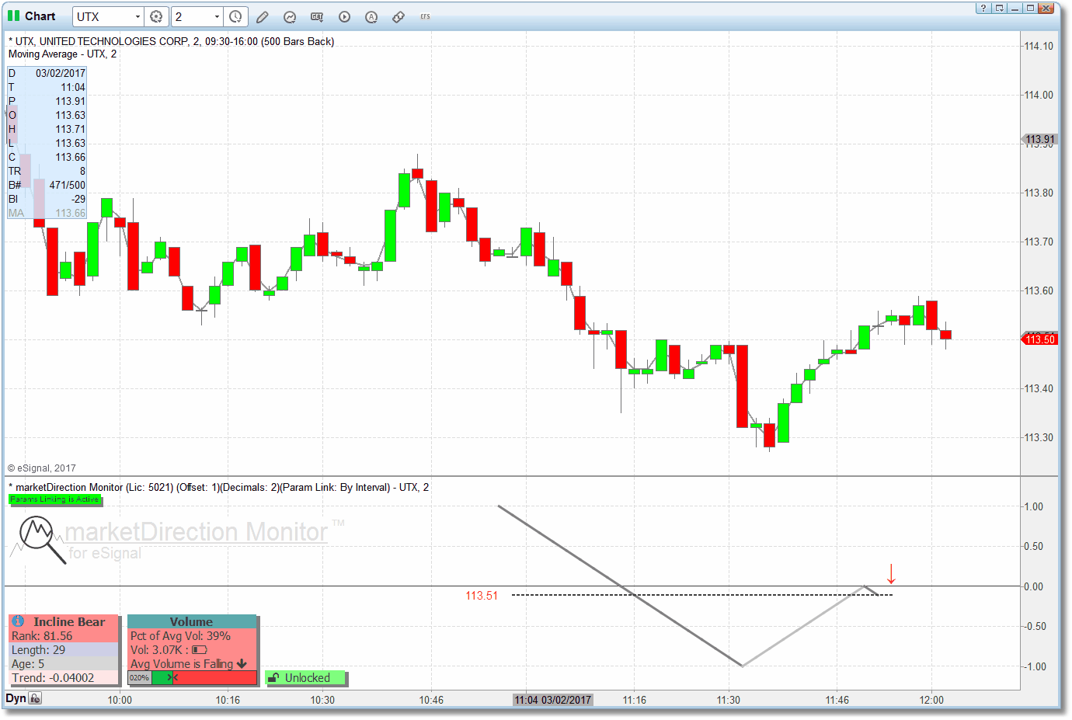The image size is (1072, 720).
Task: Click the open padlock icon beside Unlocked
Action: [273, 678]
